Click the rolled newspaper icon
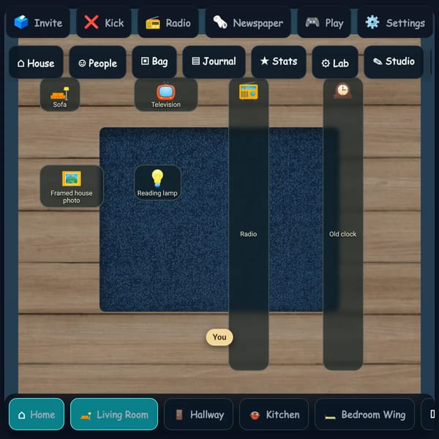This screenshot has width=439, height=439. (220, 22)
